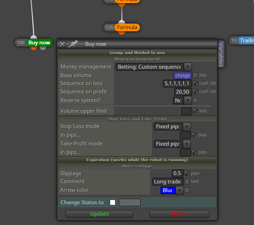Screen dimensions: 254x225
Task: Collapse Stop-Loss and Take-Profit section header
Action: click(137, 119)
